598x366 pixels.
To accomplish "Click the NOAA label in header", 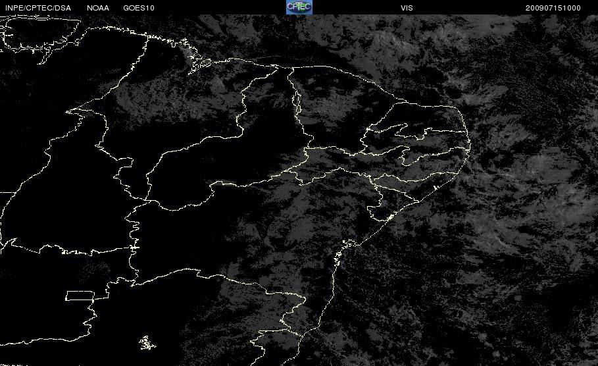I will [x=98, y=8].
